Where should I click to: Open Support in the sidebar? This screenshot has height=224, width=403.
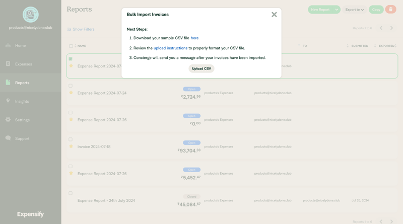coord(31,138)
